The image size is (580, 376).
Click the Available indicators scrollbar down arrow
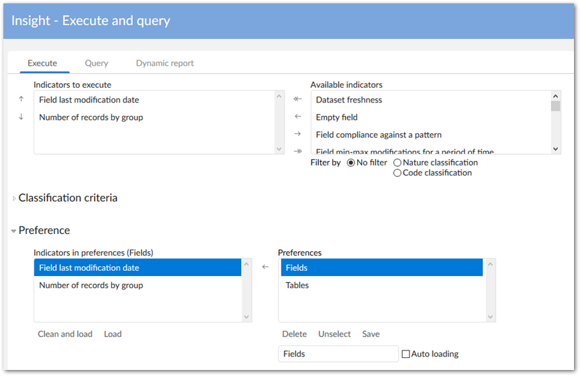pos(555,149)
